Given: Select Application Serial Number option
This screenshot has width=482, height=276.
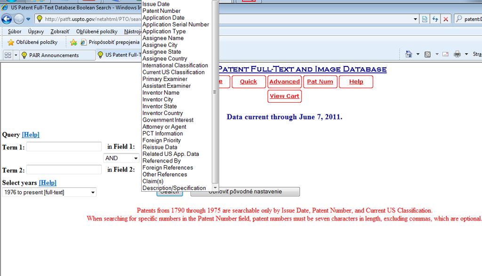Looking at the screenshot, I should [x=176, y=24].
